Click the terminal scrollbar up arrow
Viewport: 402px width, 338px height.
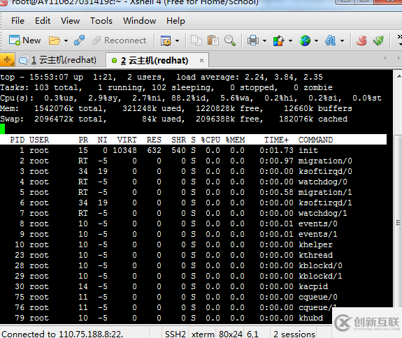399,76
